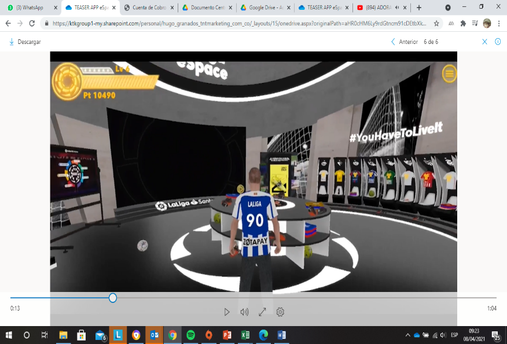Open the notification center

tap(495, 335)
